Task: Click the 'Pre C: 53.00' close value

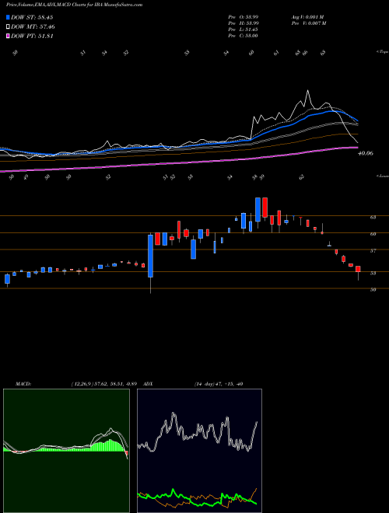Action: tap(244, 36)
